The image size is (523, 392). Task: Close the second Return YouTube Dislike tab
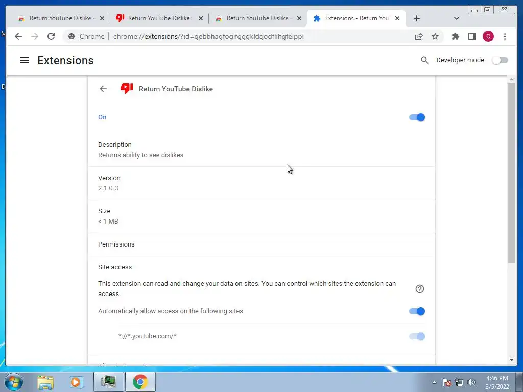[x=200, y=19]
